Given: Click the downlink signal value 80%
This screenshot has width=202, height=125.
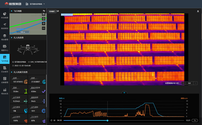Looking at the screenshot, I should click(x=33, y=121).
